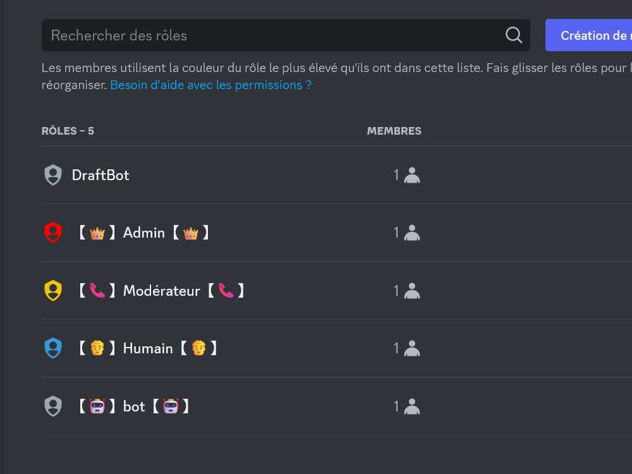Click the yellow Modérateur role shield icon
Screen dimensions: 632x474
point(53,291)
